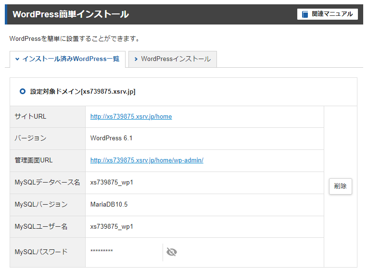Image resolution: width=368 pixels, height=270 pixels.
Task: Click the 管理画面URL row label
Action: click(34, 160)
